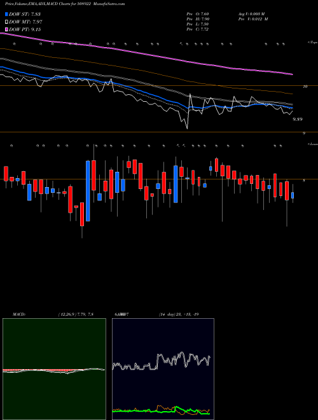Click the tall blue candle in the candlestick chart
This screenshot has height=420, width=318.
88,191
